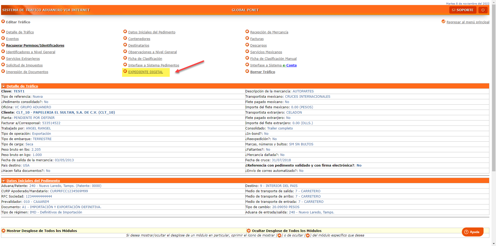Open the Facturas section
The image size is (496, 246).
click(x=257, y=39)
